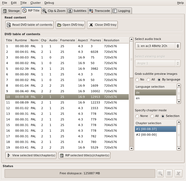Open the audio track dropdown
186x181 pixels.
coord(158,46)
